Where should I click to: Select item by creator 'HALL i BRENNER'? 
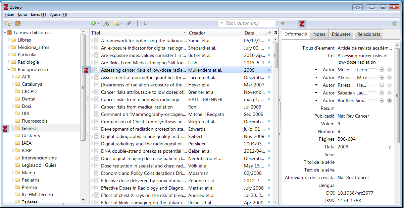[x=205, y=99]
